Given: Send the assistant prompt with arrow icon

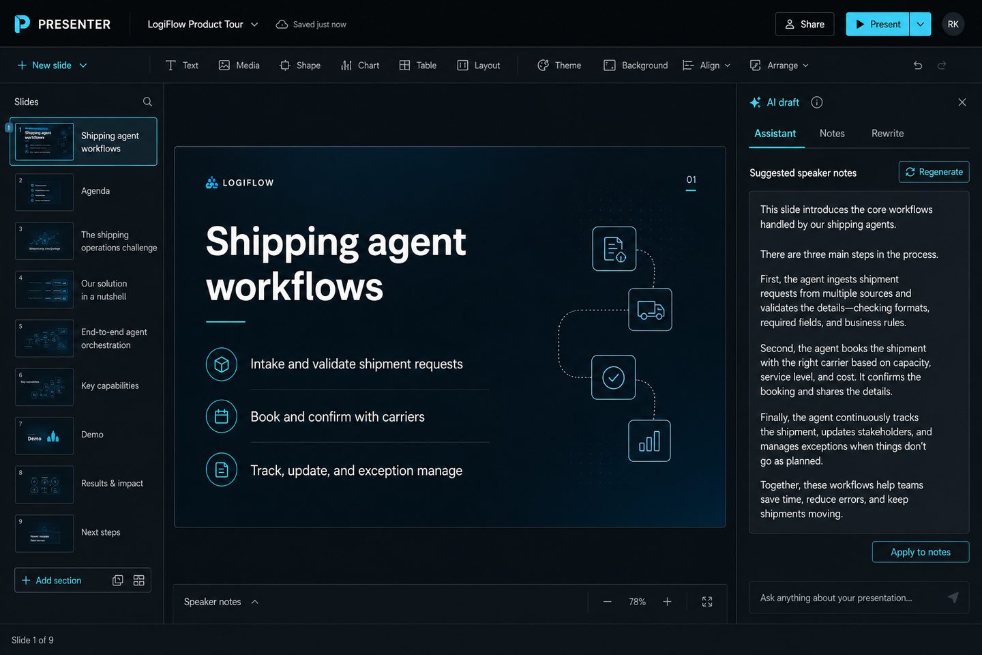Looking at the screenshot, I should coord(953,598).
